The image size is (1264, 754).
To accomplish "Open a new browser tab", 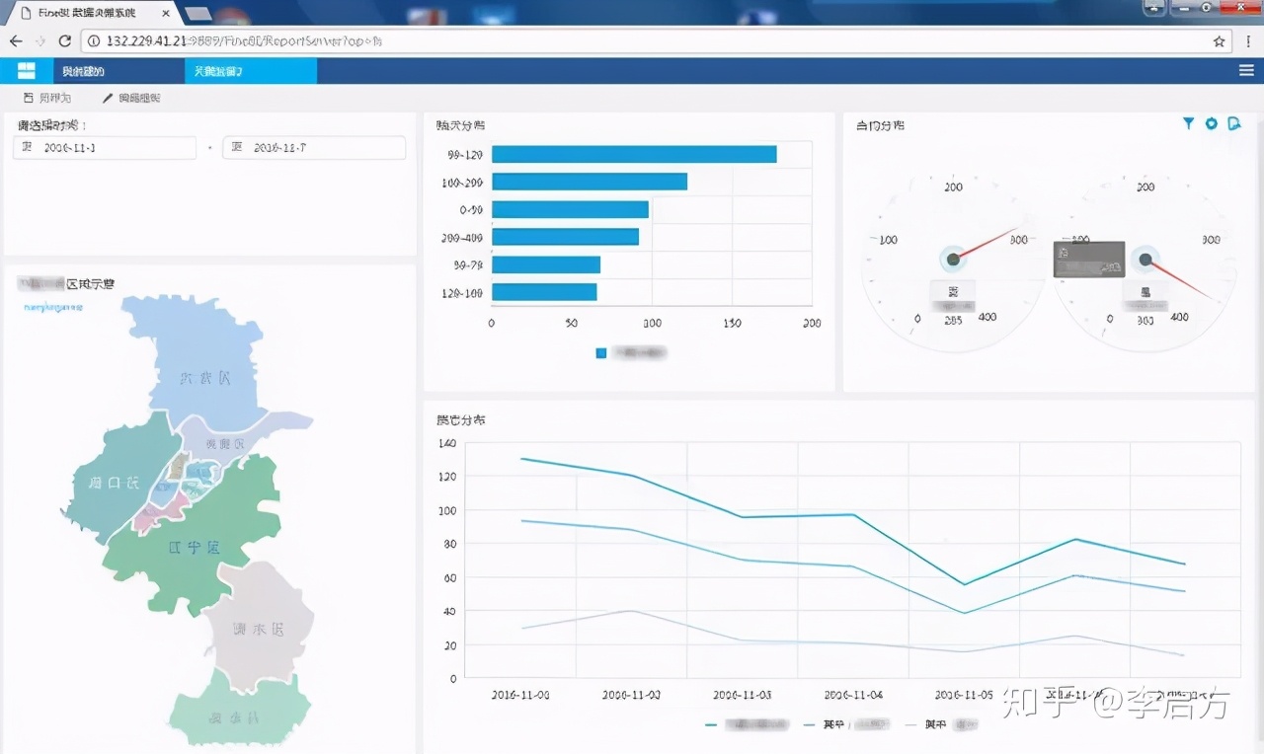I will [x=197, y=14].
